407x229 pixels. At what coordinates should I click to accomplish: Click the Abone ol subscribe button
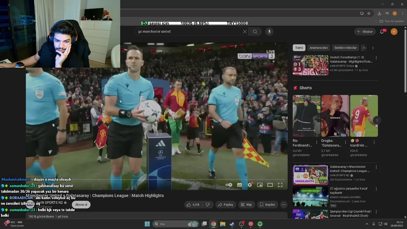[81, 205]
